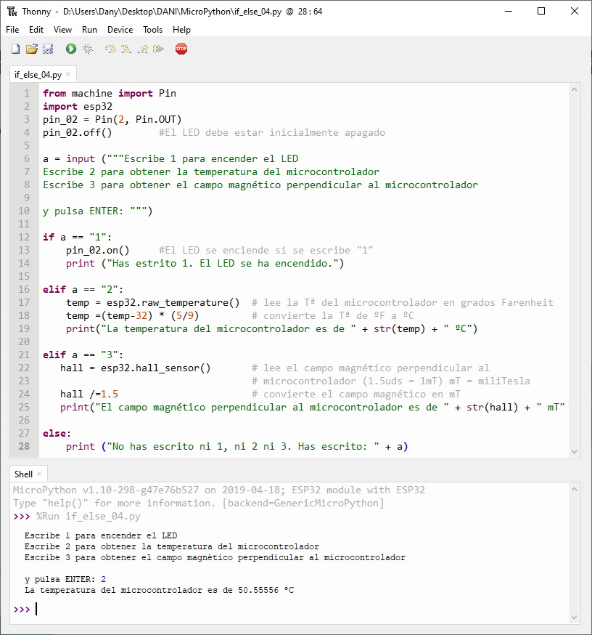Maximize the Thonny window
The height and width of the screenshot is (635, 592).
(x=541, y=12)
